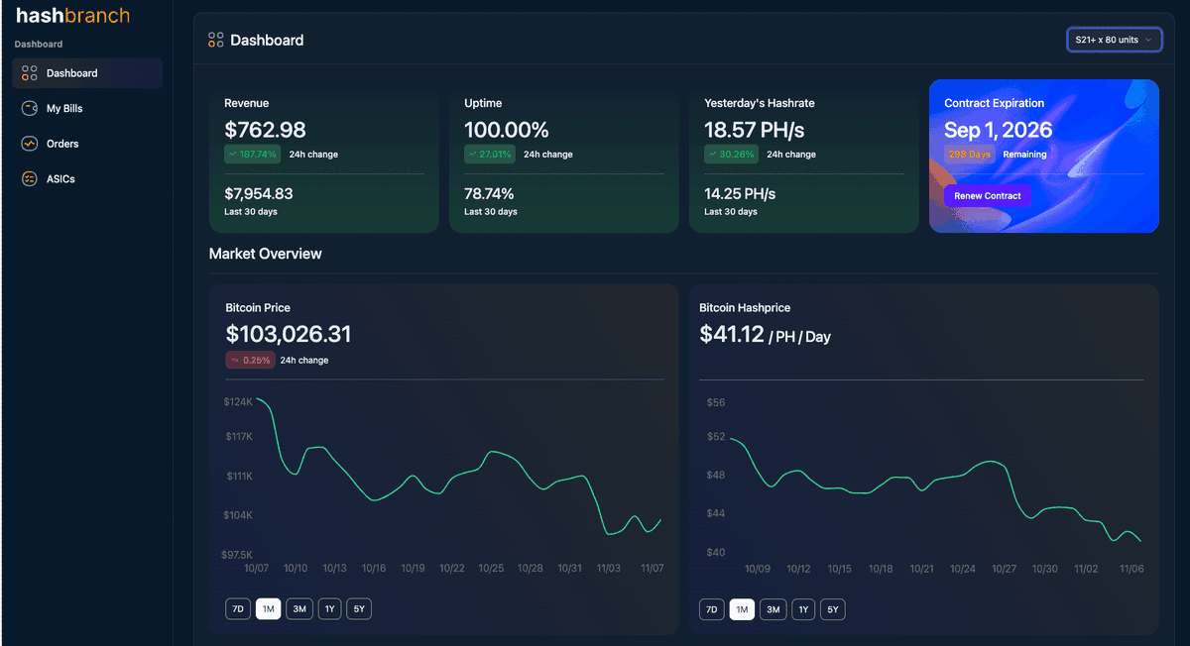The height and width of the screenshot is (646, 1190).
Task: Click the red -0.25% Bitcoin change badge
Action: [249, 360]
